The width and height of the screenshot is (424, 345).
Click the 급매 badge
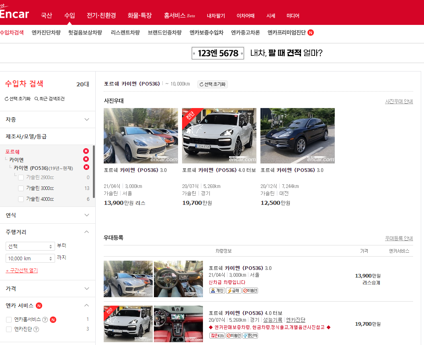pos(234,290)
